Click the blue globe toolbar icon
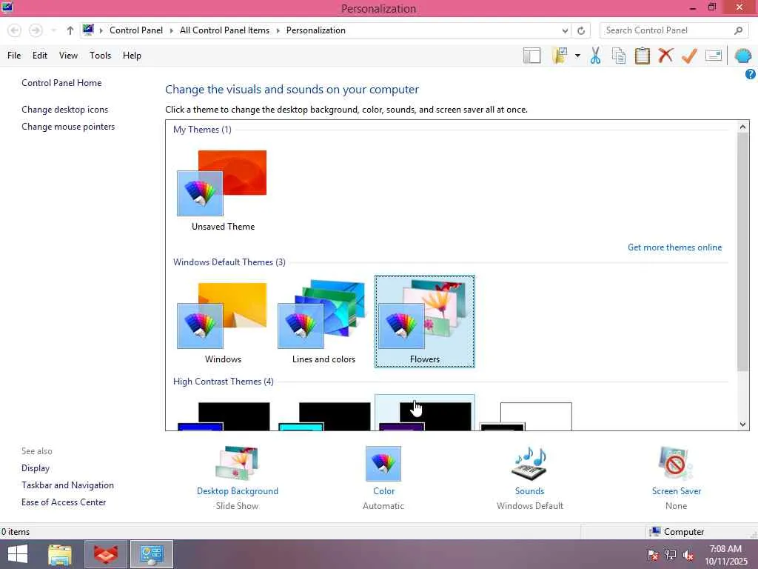Image resolution: width=758 pixels, height=569 pixels. (x=742, y=56)
